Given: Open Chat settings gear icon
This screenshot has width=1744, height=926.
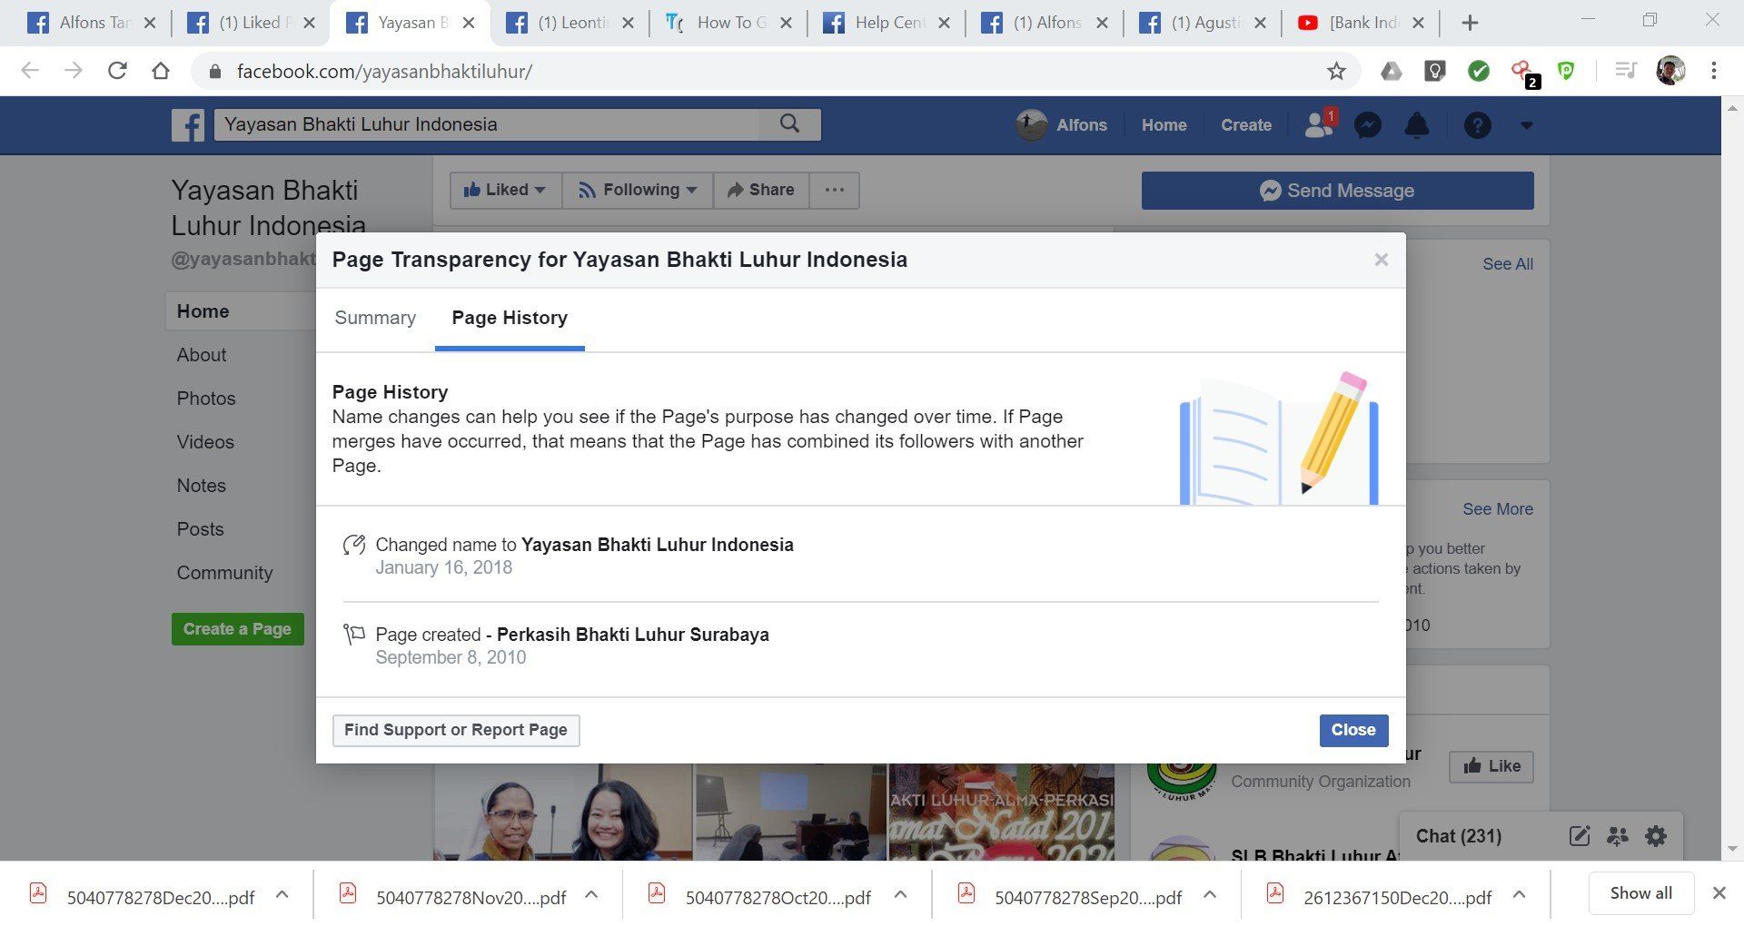Looking at the screenshot, I should click(1656, 836).
